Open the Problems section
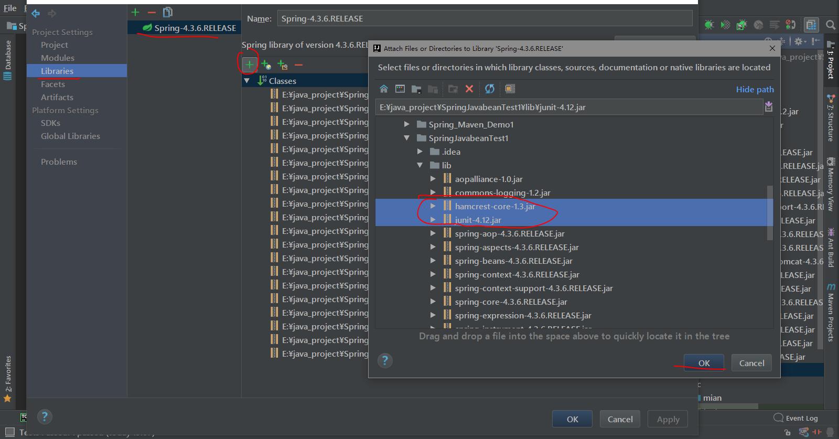 click(59, 162)
